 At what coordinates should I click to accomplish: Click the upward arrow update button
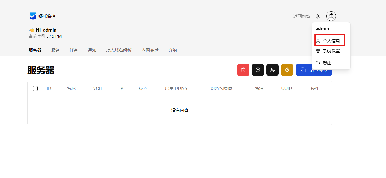click(x=258, y=70)
